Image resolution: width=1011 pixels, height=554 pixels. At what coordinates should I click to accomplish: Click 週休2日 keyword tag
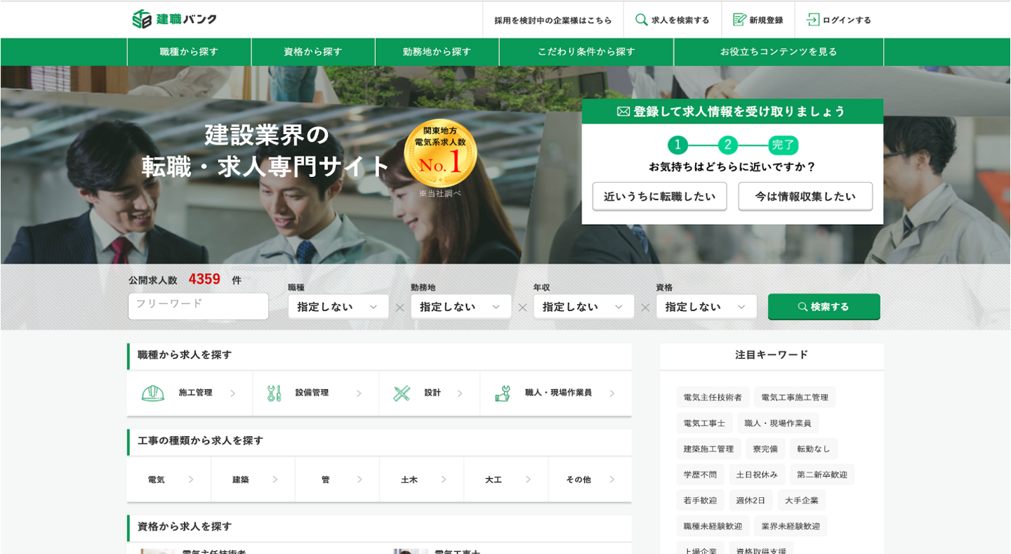tap(751, 501)
